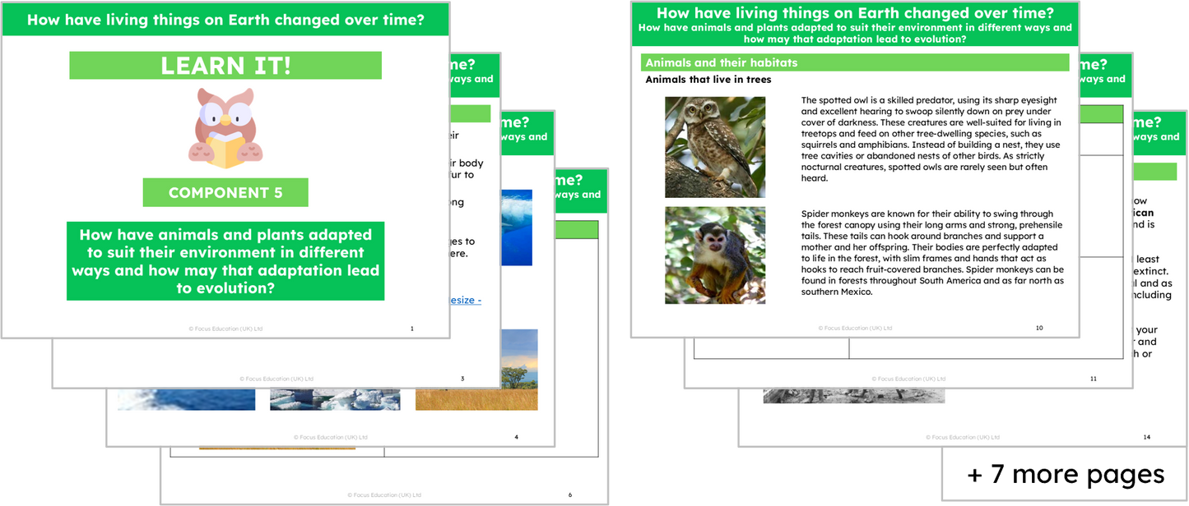This screenshot has height=506, width=1189.
Task: Click page number 10 on the owl slide
Action: (1039, 328)
